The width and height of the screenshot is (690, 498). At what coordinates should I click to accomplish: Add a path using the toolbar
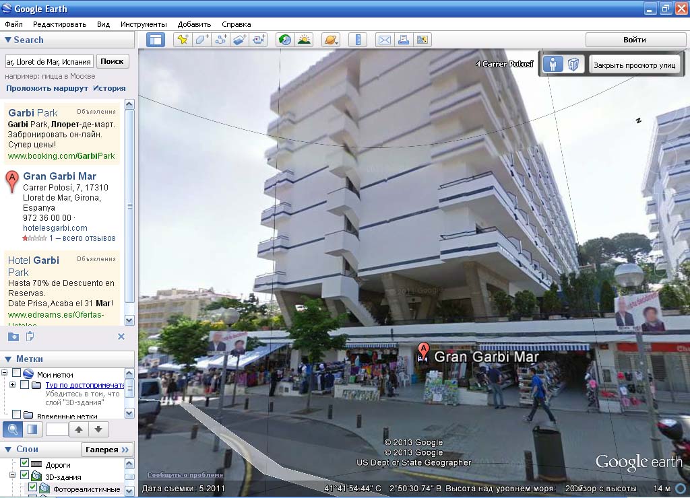pos(221,40)
